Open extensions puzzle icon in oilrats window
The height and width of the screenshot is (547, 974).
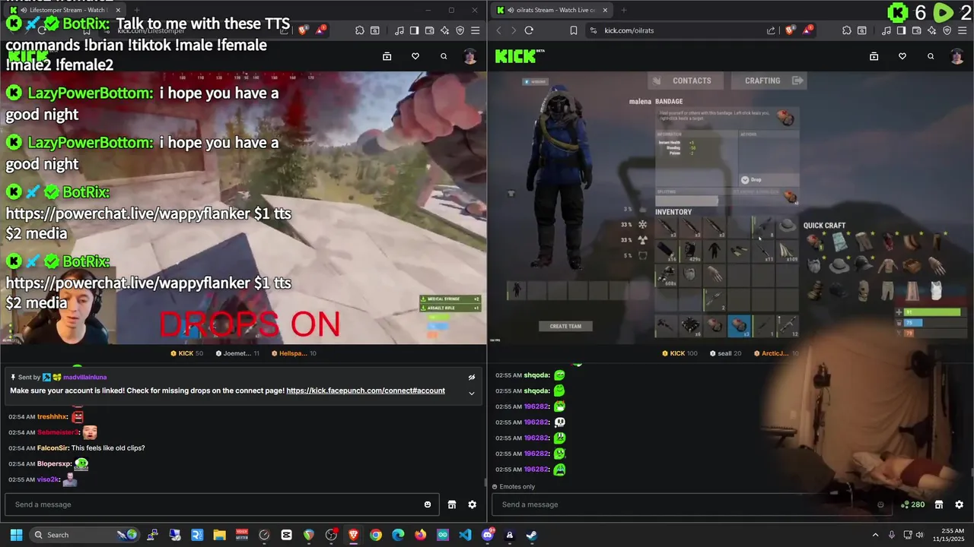[847, 30]
